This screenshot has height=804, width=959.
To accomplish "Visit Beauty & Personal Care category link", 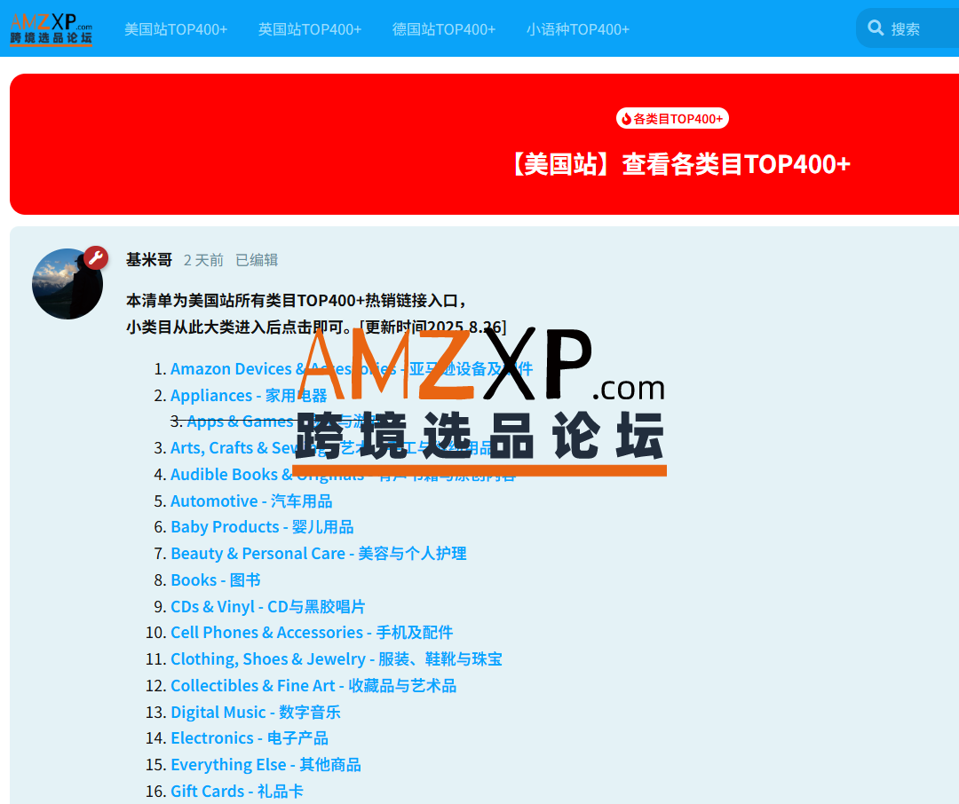I will [x=318, y=554].
